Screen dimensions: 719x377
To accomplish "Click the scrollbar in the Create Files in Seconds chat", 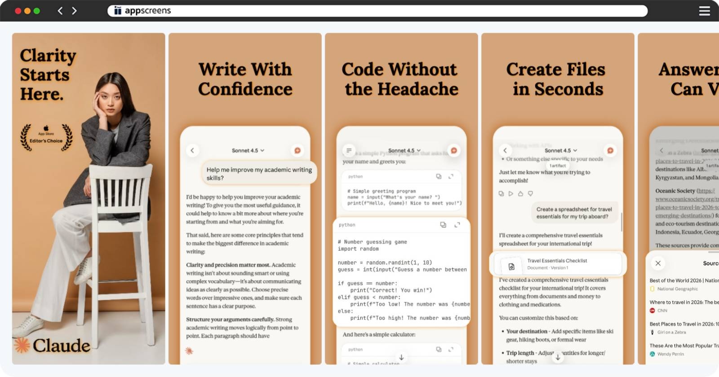I will coord(621,222).
